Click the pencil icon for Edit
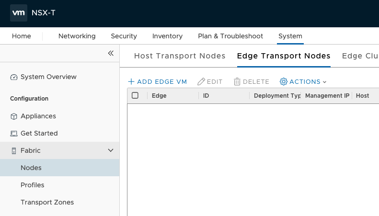Image resolution: width=379 pixels, height=216 pixels. click(x=201, y=82)
